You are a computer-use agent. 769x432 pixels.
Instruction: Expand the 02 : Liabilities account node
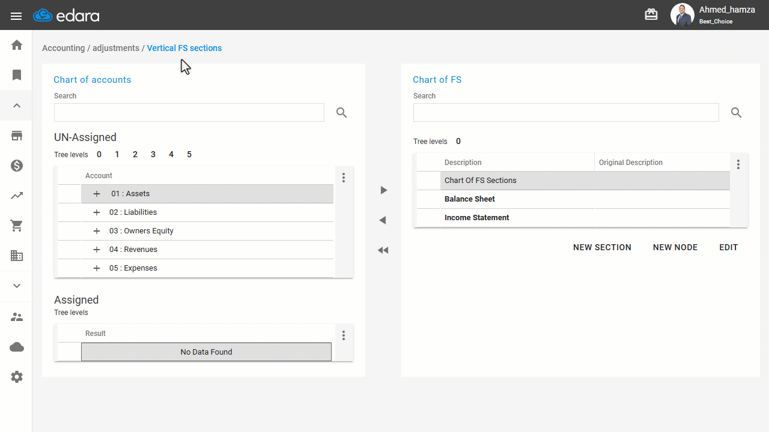click(x=97, y=212)
